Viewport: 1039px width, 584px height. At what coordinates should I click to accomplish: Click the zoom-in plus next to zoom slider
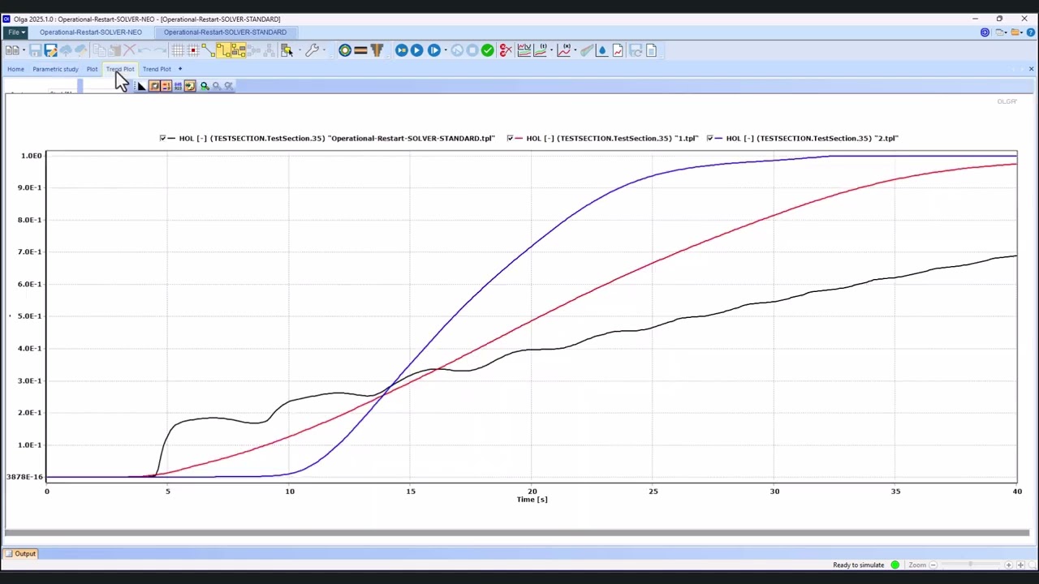coord(1009,565)
